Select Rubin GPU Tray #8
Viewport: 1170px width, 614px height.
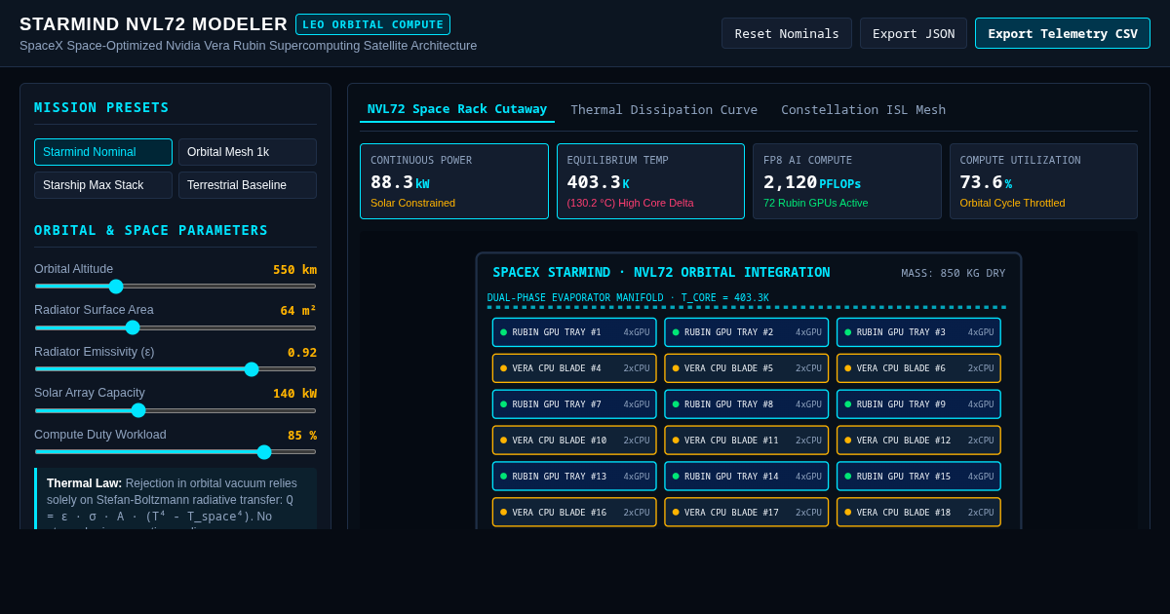(747, 404)
